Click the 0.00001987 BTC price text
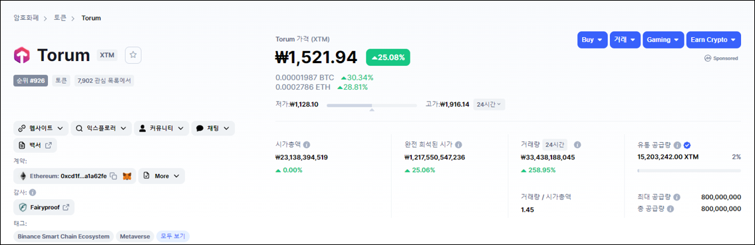This screenshot has height=245, width=755. point(305,77)
